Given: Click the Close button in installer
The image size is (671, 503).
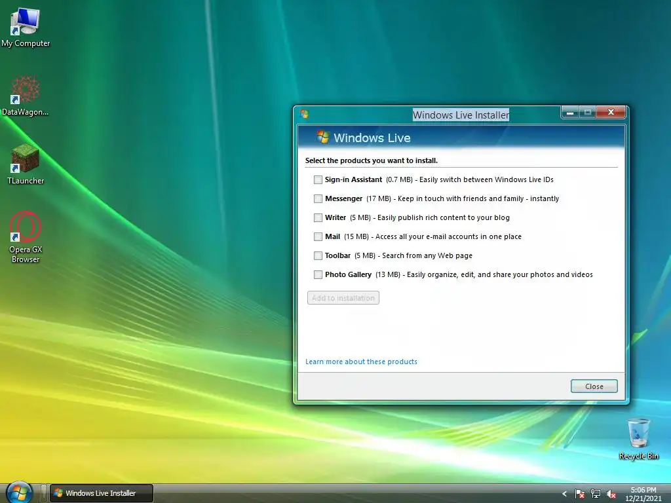Looking at the screenshot, I should 594,386.
